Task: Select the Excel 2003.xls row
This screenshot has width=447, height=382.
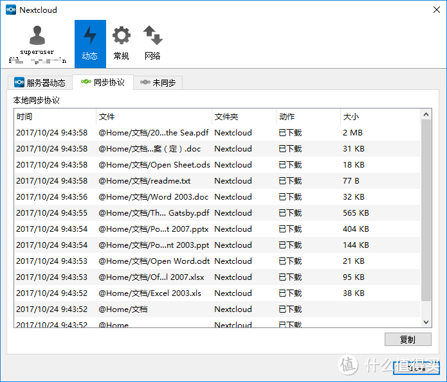Action: click(x=217, y=293)
